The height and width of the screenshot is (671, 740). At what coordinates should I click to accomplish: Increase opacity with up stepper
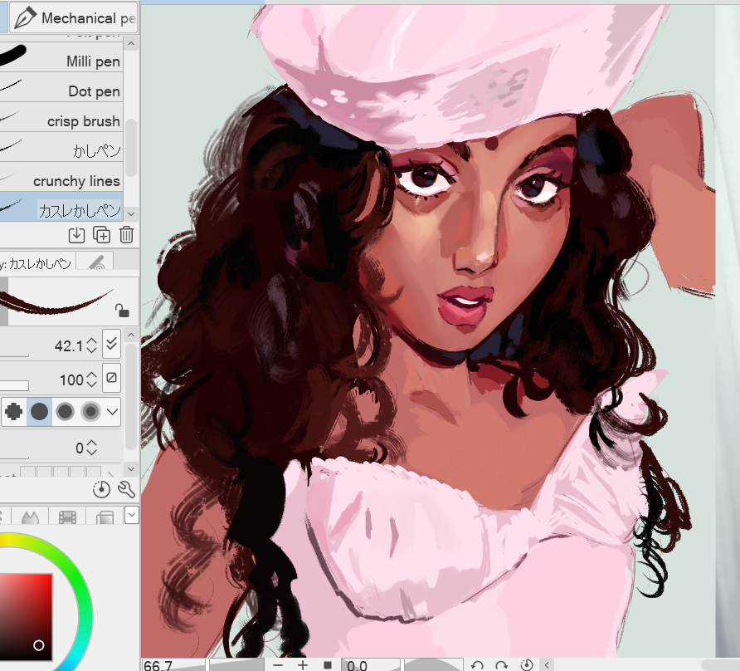tap(91, 375)
